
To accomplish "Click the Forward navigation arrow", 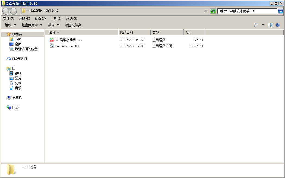I will (x=14, y=11).
